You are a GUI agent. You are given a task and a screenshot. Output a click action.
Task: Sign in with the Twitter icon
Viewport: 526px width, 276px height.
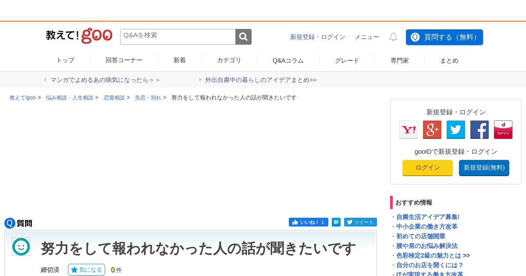click(x=456, y=130)
